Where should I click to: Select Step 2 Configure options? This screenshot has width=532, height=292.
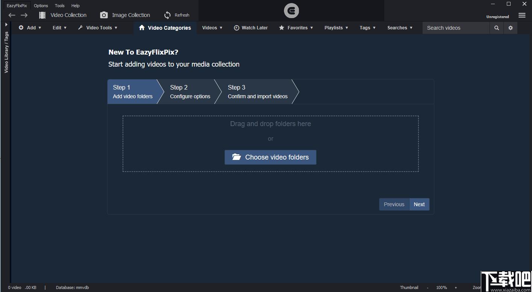pyautogui.click(x=190, y=91)
